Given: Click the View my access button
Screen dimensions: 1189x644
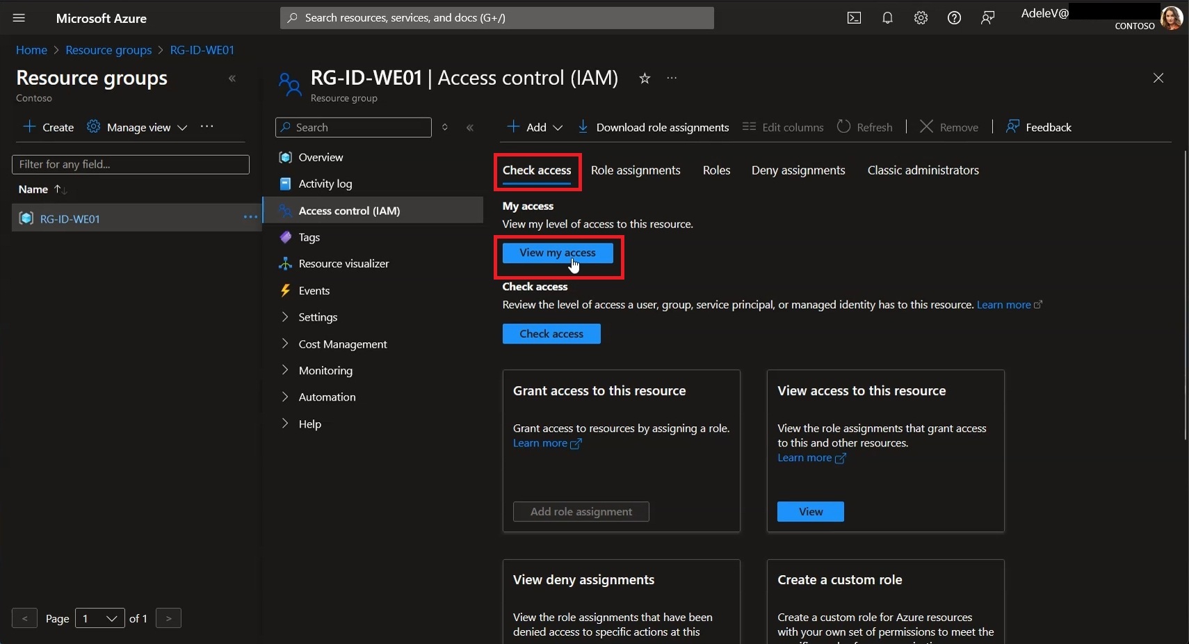Looking at the screenshot, I should (x=558, y=253).
